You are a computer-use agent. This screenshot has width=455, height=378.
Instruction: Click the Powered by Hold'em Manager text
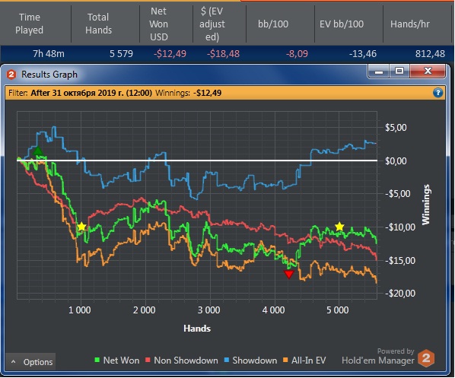378,356
